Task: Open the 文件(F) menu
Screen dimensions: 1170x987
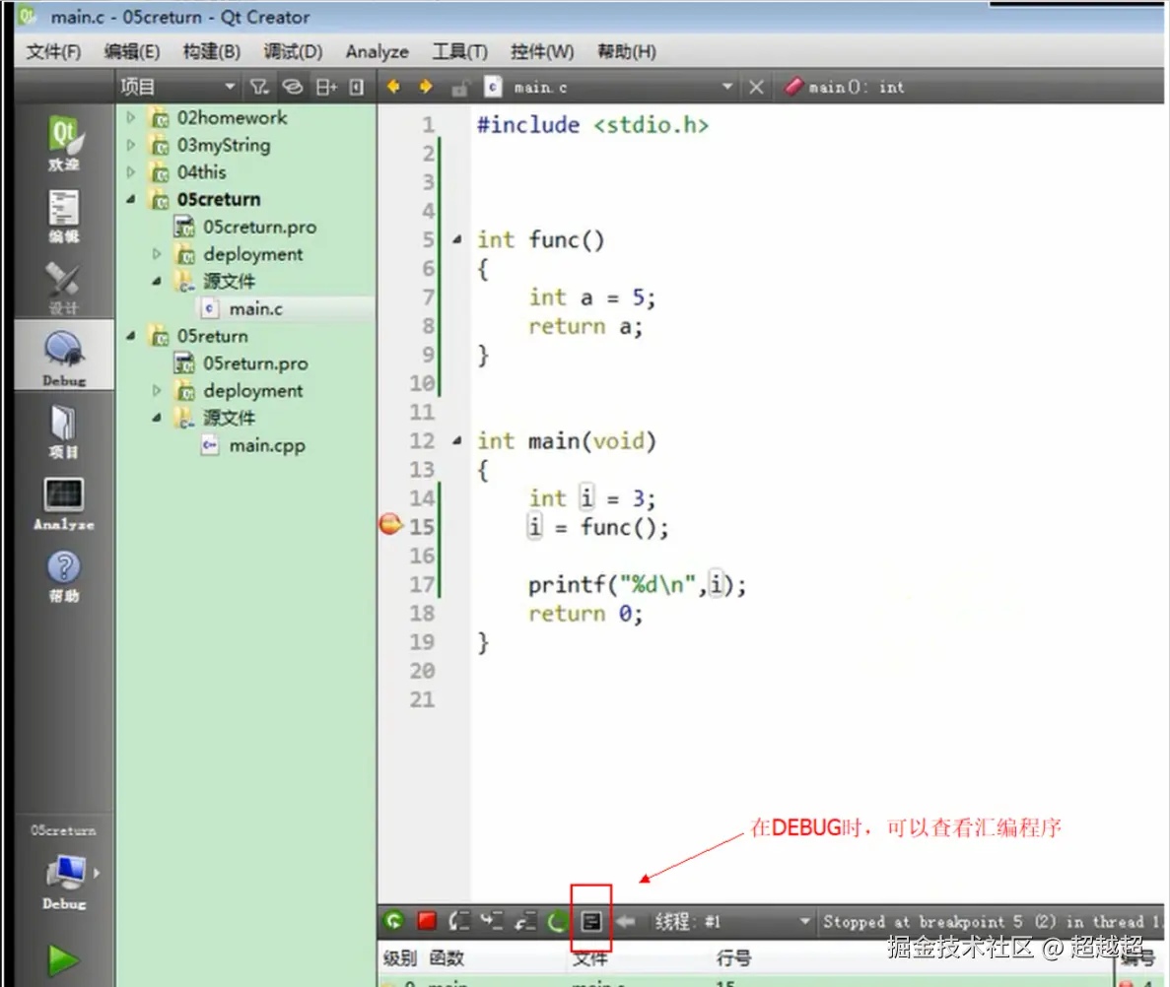Action: tap(53, 51)
